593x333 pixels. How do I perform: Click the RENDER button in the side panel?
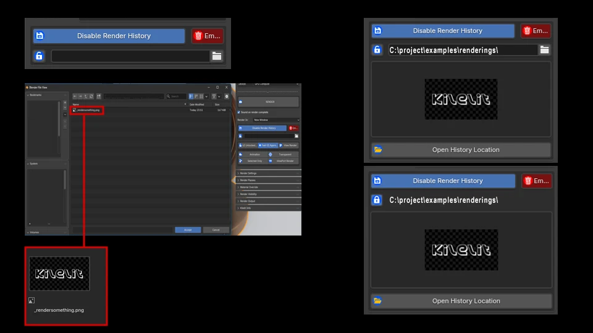tap(269, 102)
